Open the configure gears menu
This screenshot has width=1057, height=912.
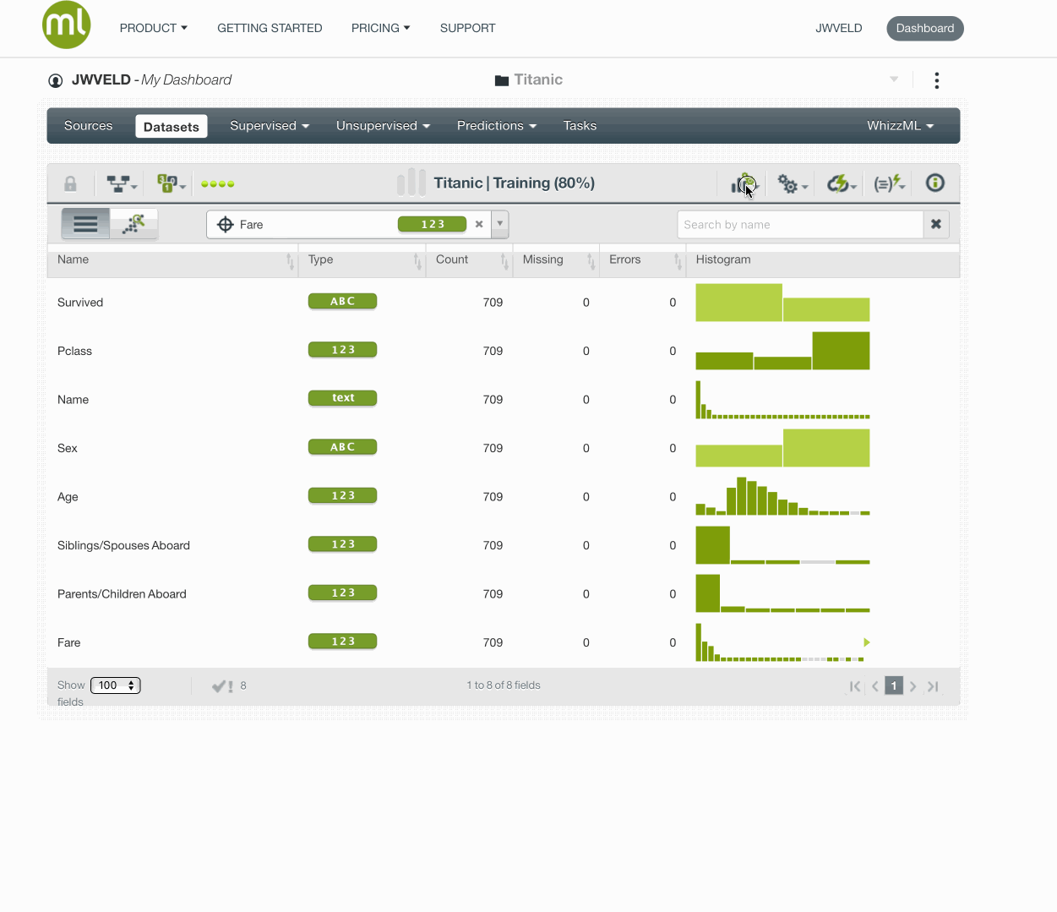coord(792,183)
